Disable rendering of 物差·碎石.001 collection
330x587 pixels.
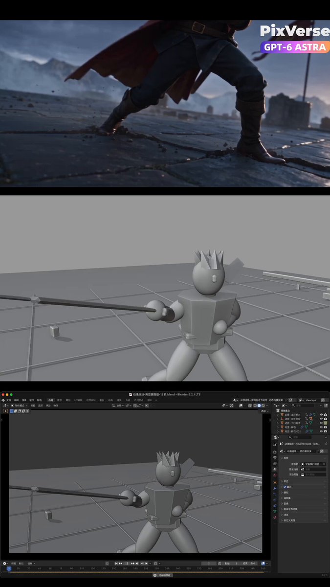[326, 431]
